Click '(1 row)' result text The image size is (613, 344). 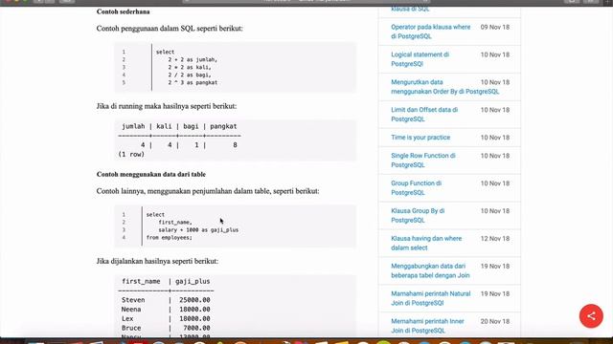coord(131,155)
